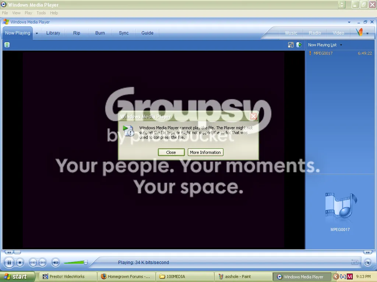This screenshot has height=282, width=377.
Task: Open the Burn tab
Action: coord(100,33)
